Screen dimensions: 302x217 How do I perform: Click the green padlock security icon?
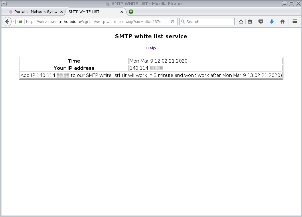[x=21, y=22]
